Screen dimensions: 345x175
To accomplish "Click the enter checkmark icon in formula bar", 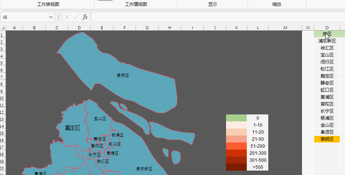I will (x=76, y=17).
